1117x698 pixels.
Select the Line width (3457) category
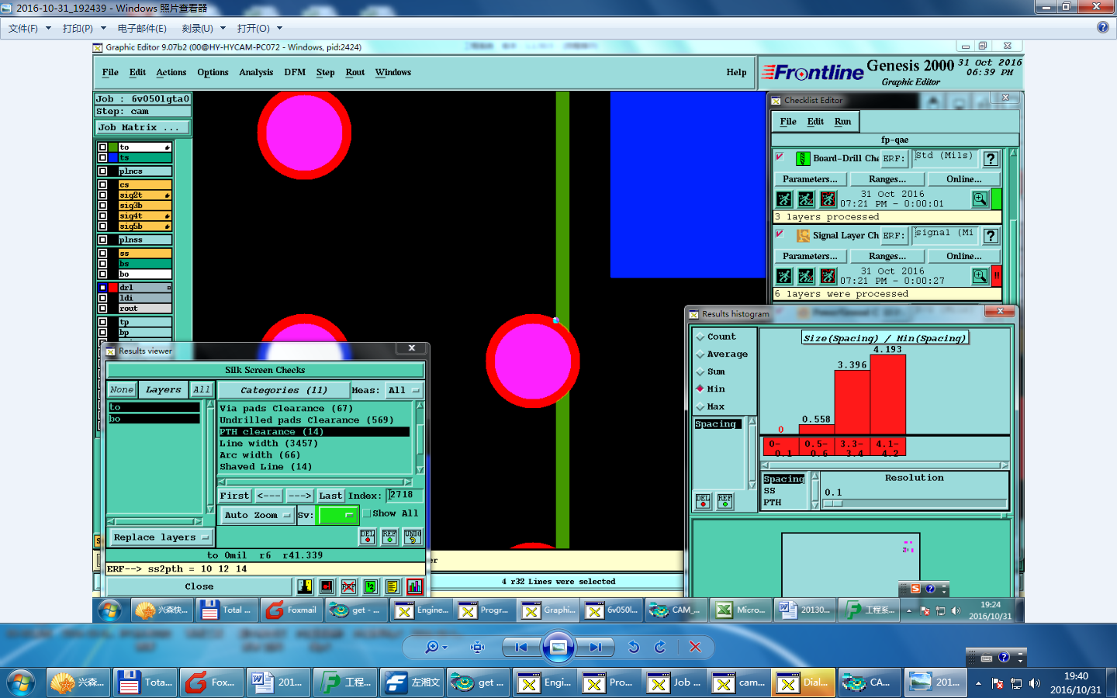(314, 444)
